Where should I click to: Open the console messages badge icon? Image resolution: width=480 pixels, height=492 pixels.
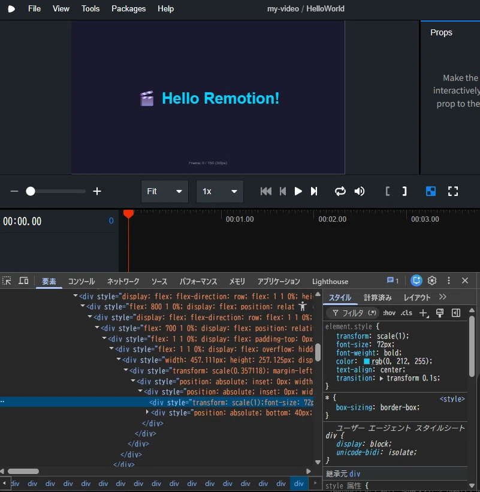click(x=393, y=280)
